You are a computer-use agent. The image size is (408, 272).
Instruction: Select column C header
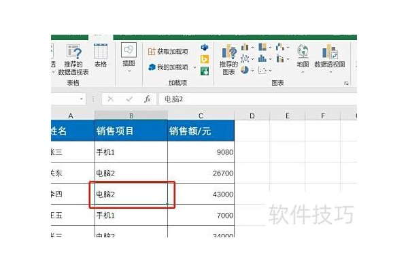(x=201, y=116)
